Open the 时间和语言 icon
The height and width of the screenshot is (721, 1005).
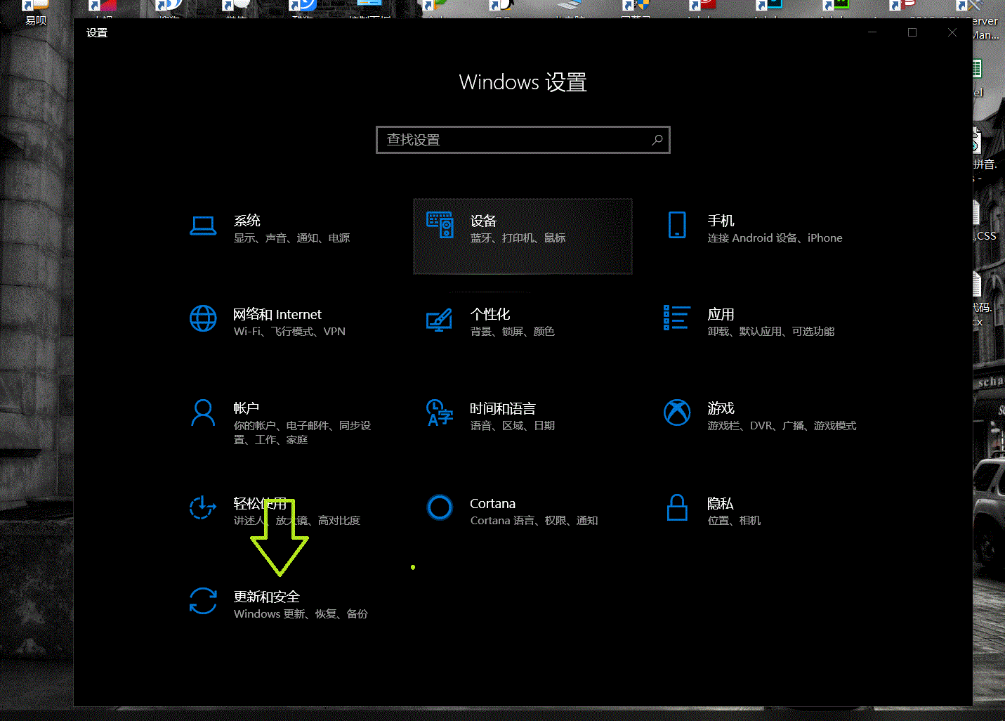pyautogui.click(x=440, y=413)
